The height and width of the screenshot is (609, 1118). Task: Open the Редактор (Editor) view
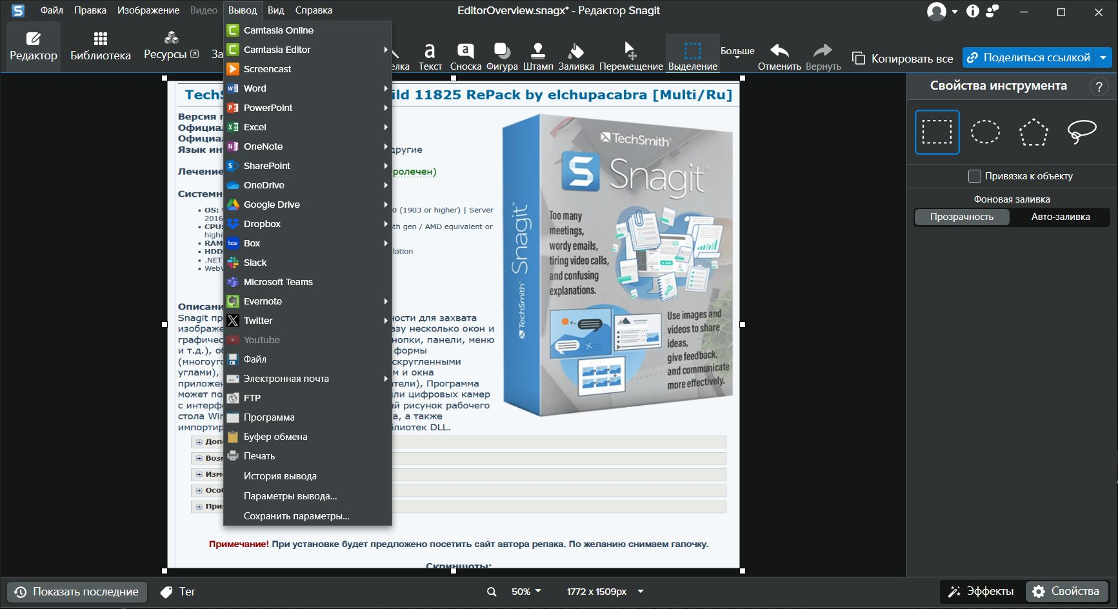pyautogui.click(x=34, y=46)
